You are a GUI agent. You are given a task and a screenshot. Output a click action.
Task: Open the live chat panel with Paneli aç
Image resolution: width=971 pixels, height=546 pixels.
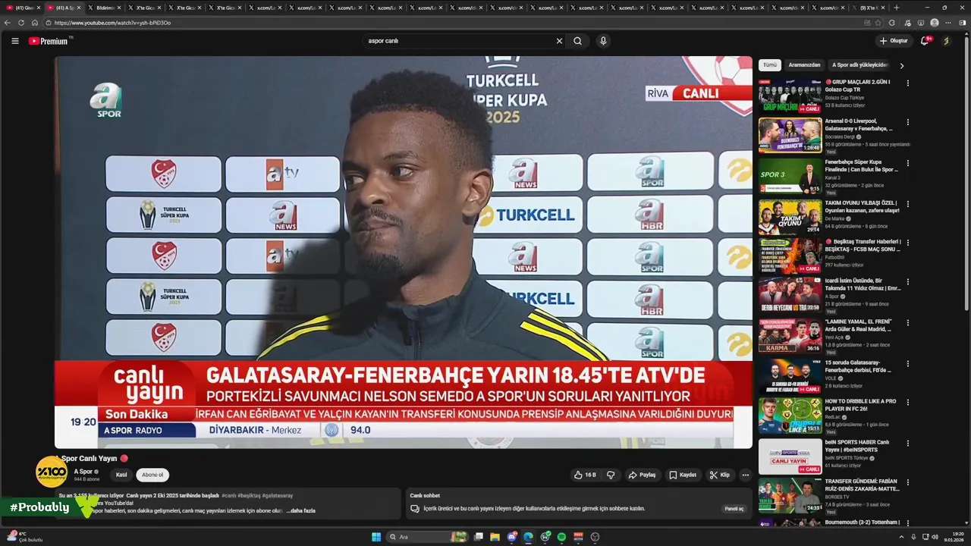tap(734, 509)
